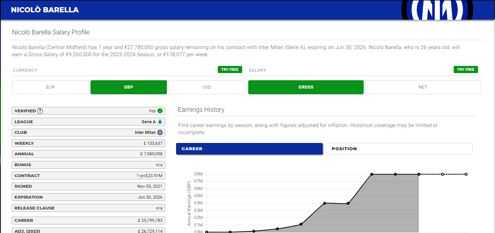Click the £8M y-axis label on chart

click(199, 174)
